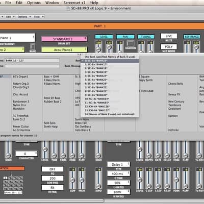
Task: Select program name Bandoneon 3
Action: pyautogui.click(x=21, y=101)
